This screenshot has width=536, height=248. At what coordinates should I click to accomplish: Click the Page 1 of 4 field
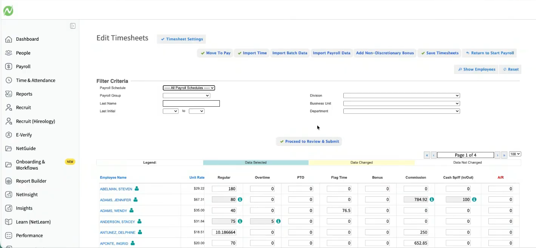465,155
